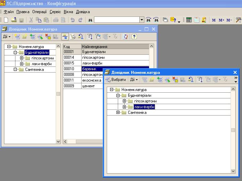The width and height of the screenshot is (242, 181).
Task: Click the help question mark in back window toolbar
Action: [x=134, y=37]
